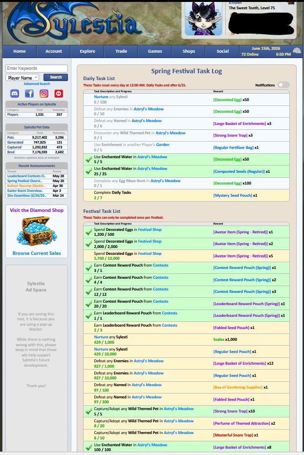This screenshot has width=304, height=455.
Task: Open [Box of Gardening Supplies] reward link
Action: [x=238, y=388]
